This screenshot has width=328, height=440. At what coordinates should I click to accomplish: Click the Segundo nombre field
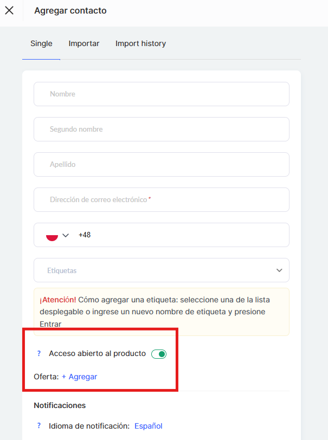pos(162,129)
